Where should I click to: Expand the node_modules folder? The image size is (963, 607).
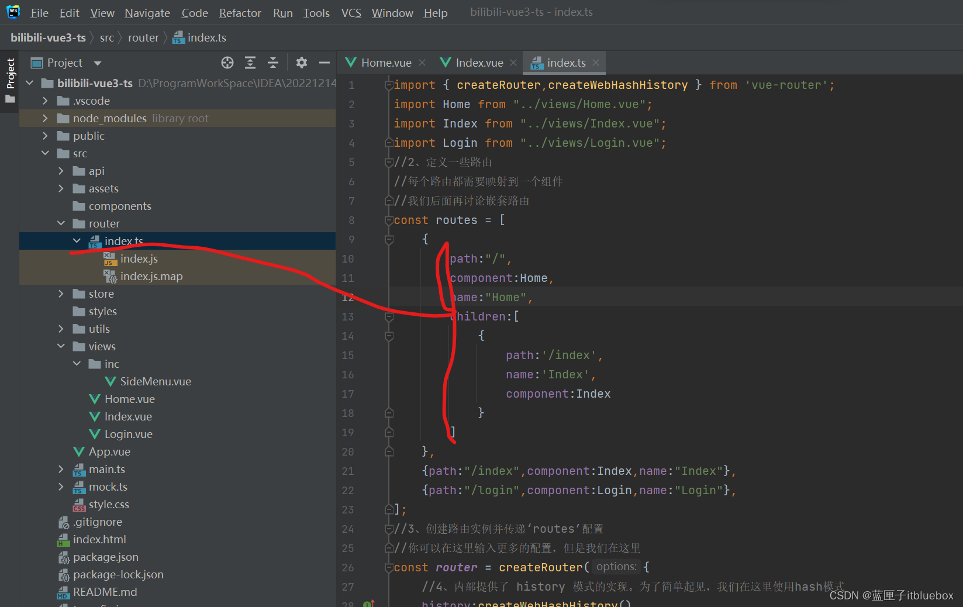[x=46, y=118]
